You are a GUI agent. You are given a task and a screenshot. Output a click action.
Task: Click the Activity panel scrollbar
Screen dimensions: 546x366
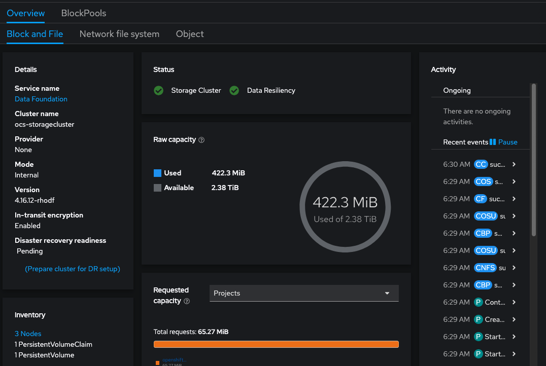[533, 160]
